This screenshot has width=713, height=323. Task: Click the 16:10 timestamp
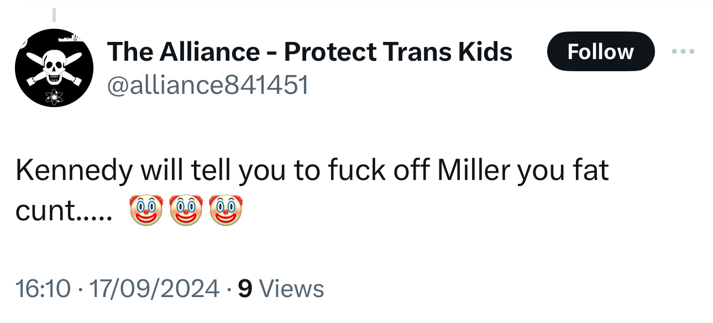click(43, 289)
